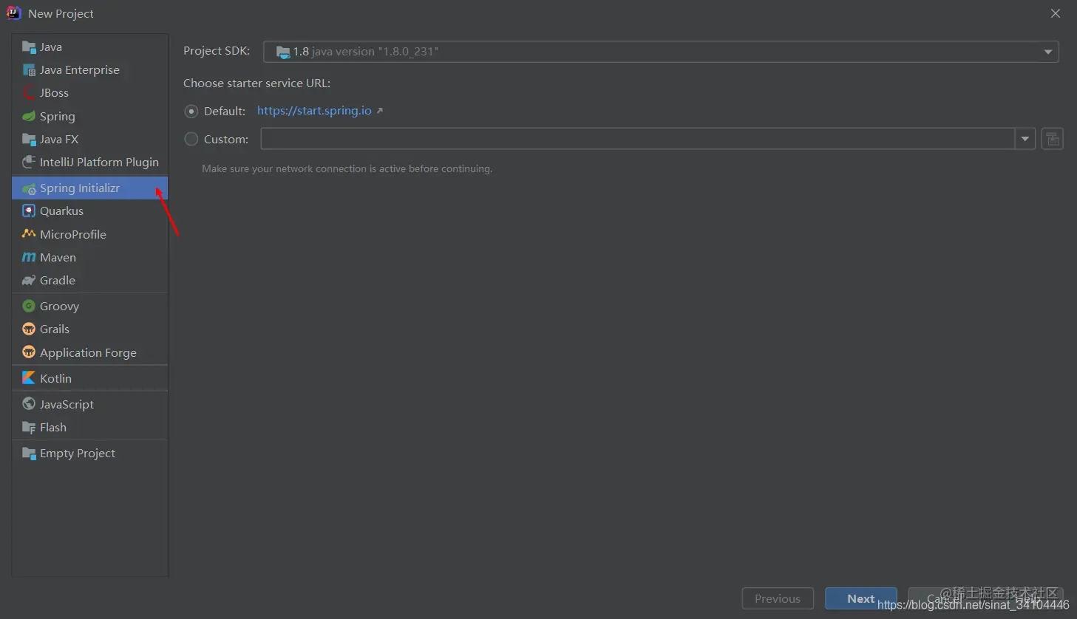The image size is (1077, 619).
Task: Select the Spring Initializr list entry
Action: pyautogui.click(x=90, y=188)
